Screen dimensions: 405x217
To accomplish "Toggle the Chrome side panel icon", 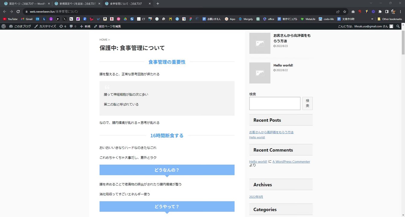I will [x=387, y=11].
